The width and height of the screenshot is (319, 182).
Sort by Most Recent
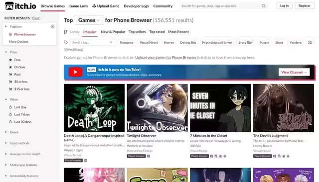coord(178,32)
